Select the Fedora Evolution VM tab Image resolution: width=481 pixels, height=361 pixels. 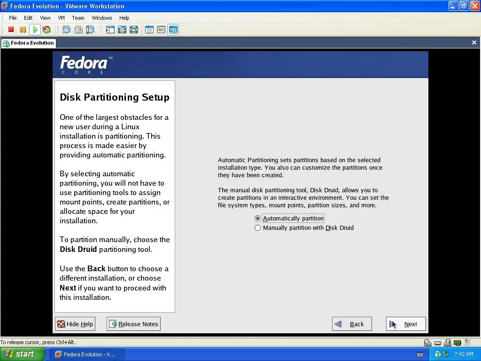click(29, 43)
